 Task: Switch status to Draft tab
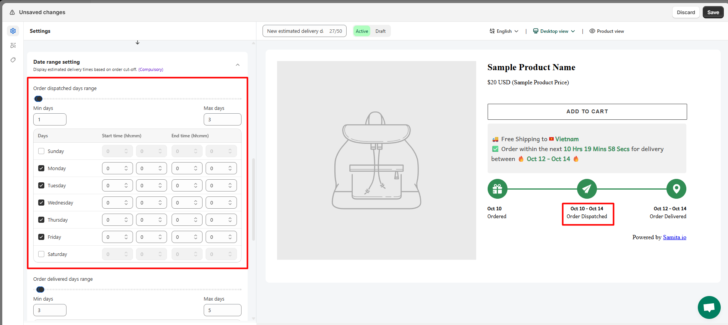click(380, 31)
